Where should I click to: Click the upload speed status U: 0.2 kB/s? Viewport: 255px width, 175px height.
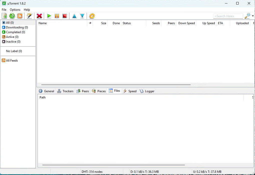pyautogui.click(x=207, y=172)
